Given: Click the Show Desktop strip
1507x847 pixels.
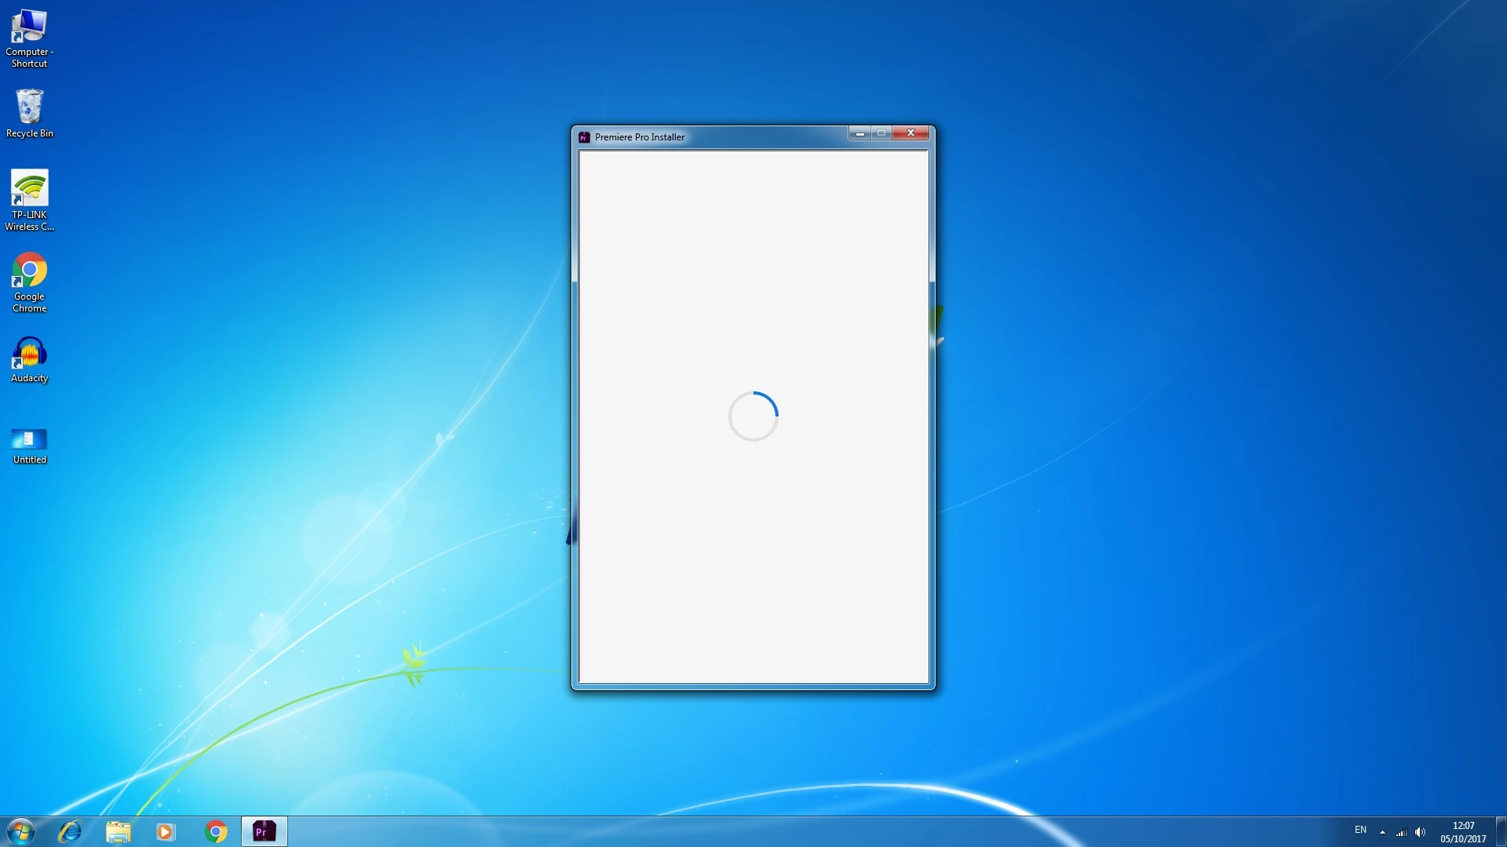Looking at the screenshot, I should 1501,831.
